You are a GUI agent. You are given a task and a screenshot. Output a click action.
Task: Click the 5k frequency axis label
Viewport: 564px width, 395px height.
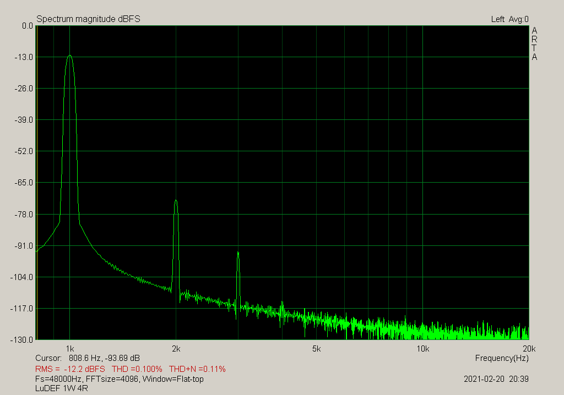316,349
